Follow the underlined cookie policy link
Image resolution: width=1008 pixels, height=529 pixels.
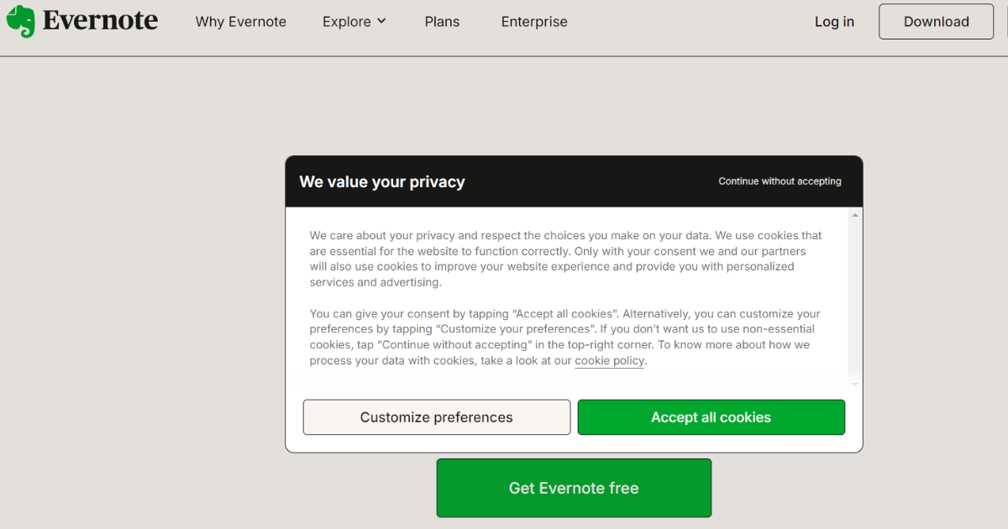(609, 360)
